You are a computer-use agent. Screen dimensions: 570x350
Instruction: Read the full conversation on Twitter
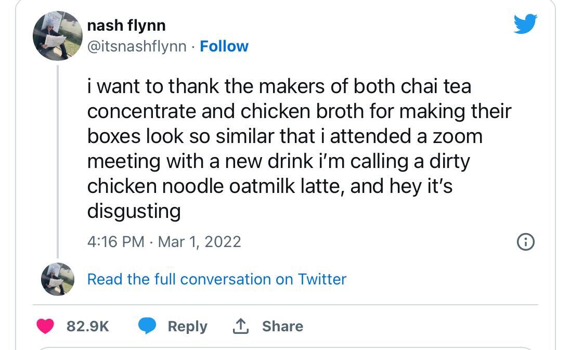point(216,279)
